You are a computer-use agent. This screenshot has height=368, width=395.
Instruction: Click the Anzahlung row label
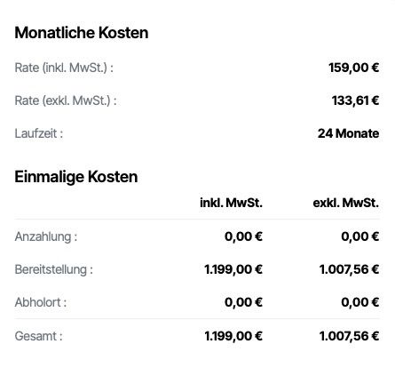click(x=46, y=236)
